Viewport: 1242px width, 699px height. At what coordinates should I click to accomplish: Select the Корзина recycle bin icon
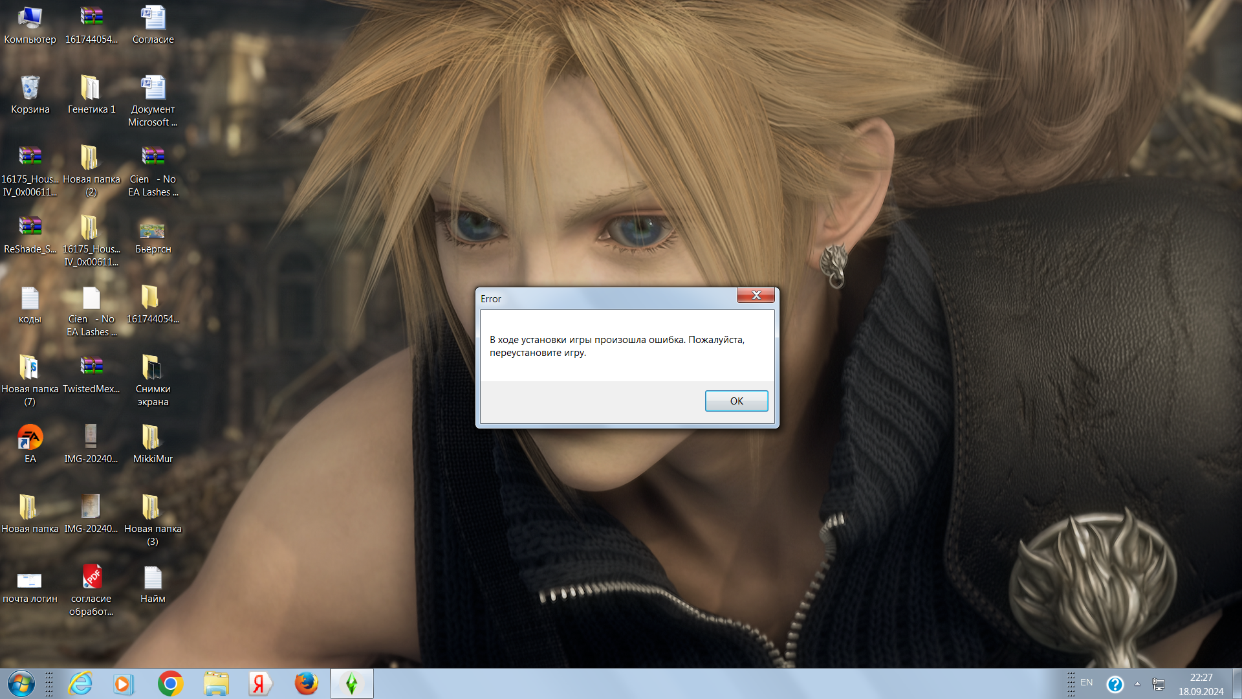point(30,95)
